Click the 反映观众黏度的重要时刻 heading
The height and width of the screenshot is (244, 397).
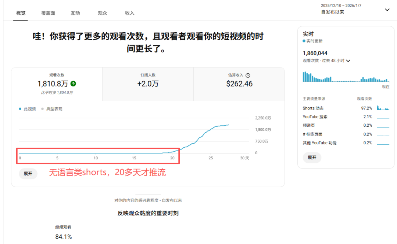tap(148, 213)
